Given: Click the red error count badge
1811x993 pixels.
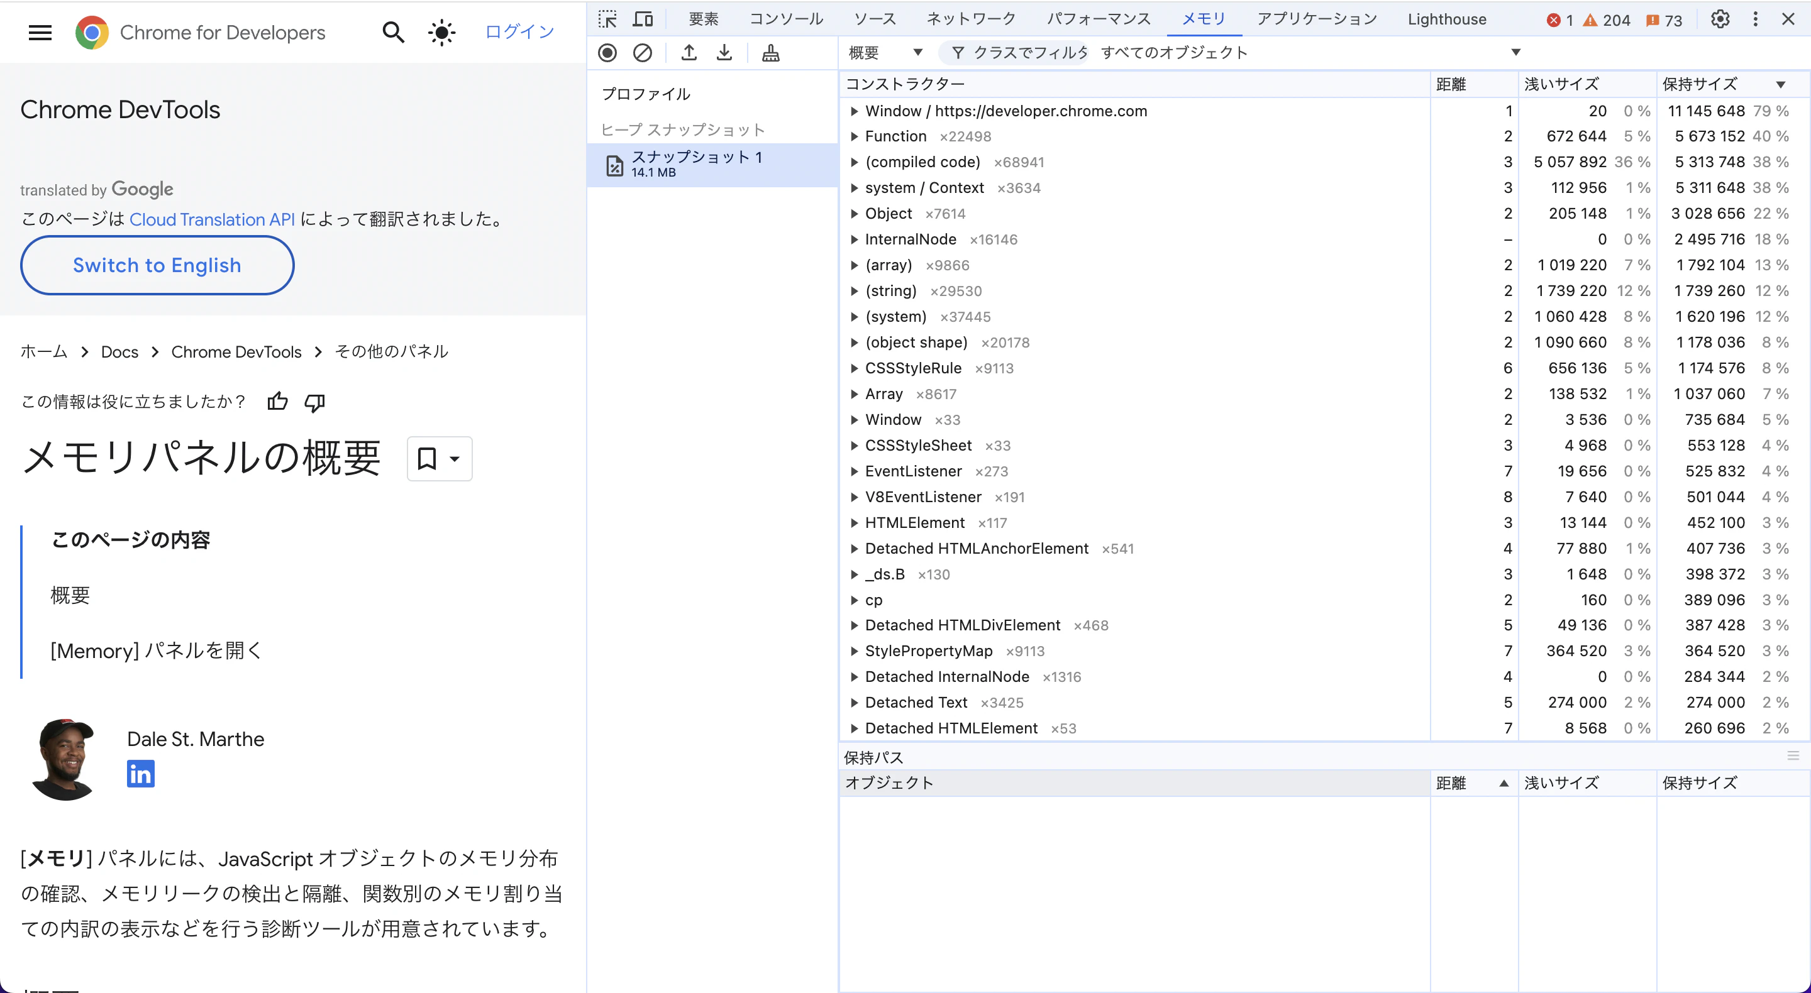Looking at the screenshot, I should [x=1559, y=20].
